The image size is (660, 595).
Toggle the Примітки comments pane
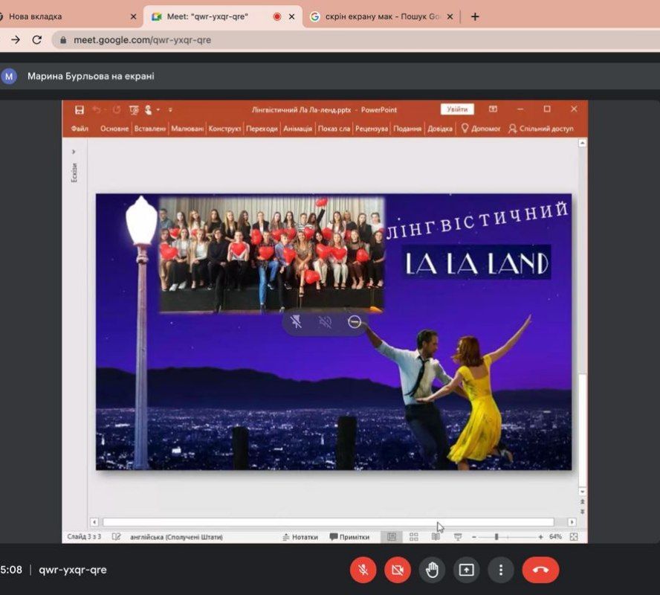coord(349,537)
